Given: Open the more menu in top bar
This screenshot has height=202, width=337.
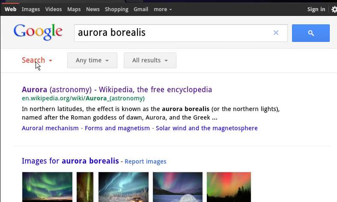Looking at the screenshot, I should pos(163,9).
